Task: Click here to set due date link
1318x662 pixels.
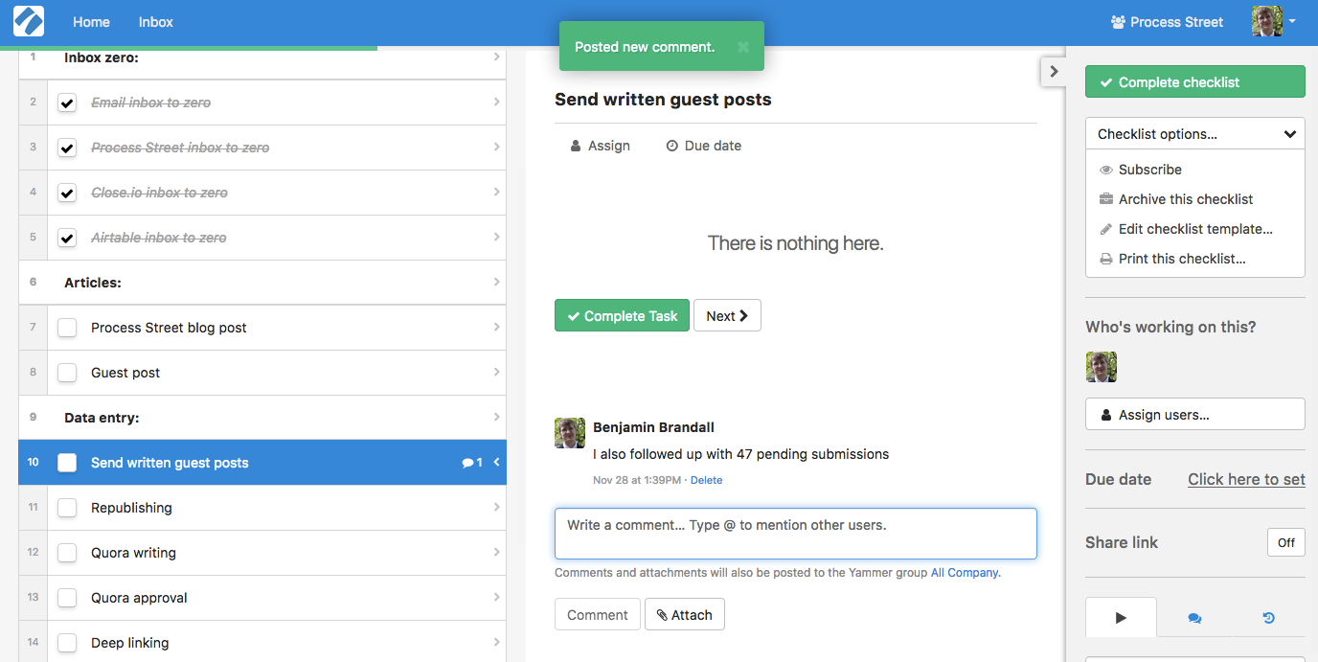Action: point(1246,479)
